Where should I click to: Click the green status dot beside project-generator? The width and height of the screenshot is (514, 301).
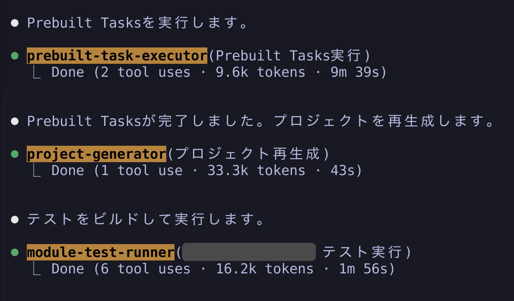coord(15,154)
